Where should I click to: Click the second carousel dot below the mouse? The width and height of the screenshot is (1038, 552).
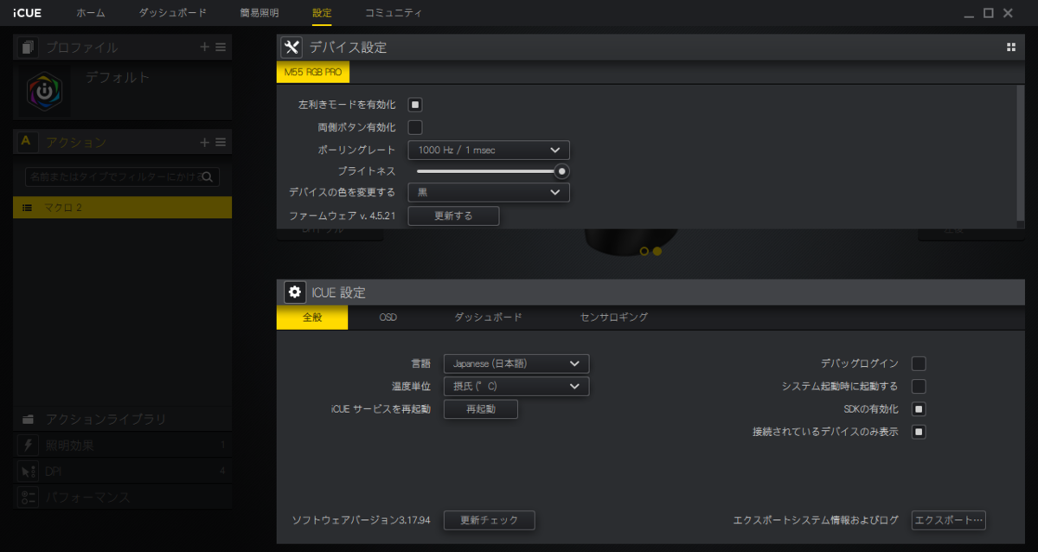(657, 251)
